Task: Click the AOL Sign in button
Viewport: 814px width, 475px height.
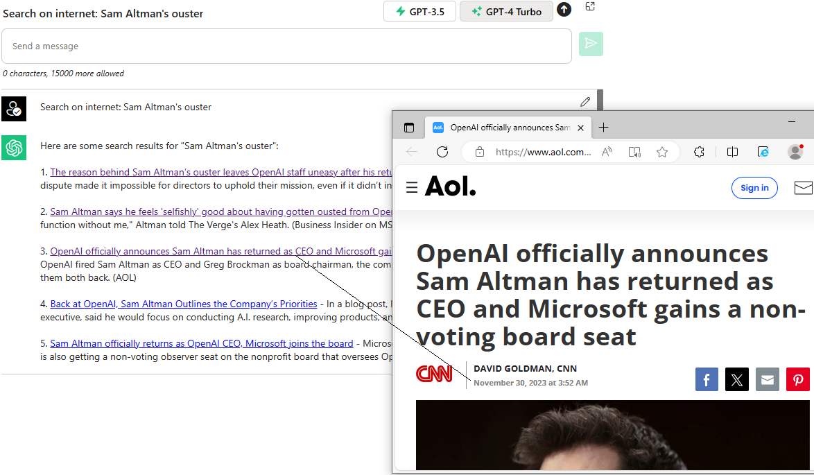Action: [x=754, y=188]
